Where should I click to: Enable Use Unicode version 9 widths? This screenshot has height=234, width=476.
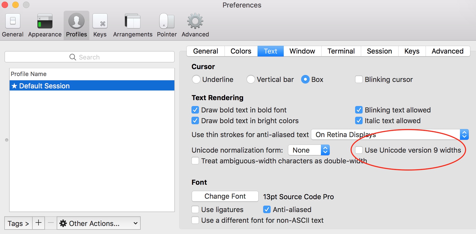click(x=359, y=150)
